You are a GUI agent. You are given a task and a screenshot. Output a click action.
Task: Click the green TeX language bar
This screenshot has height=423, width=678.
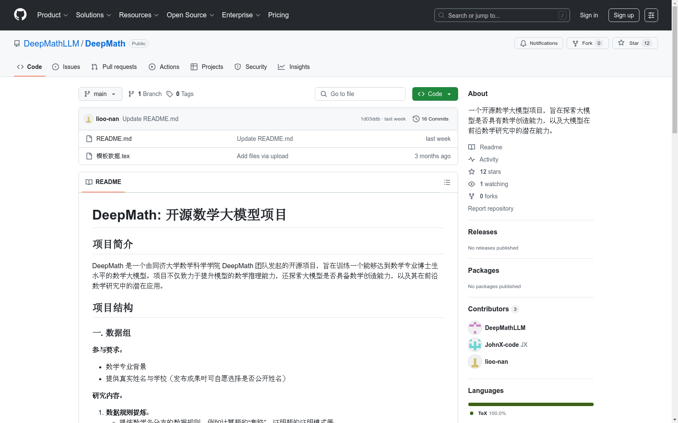pos(531,404)
